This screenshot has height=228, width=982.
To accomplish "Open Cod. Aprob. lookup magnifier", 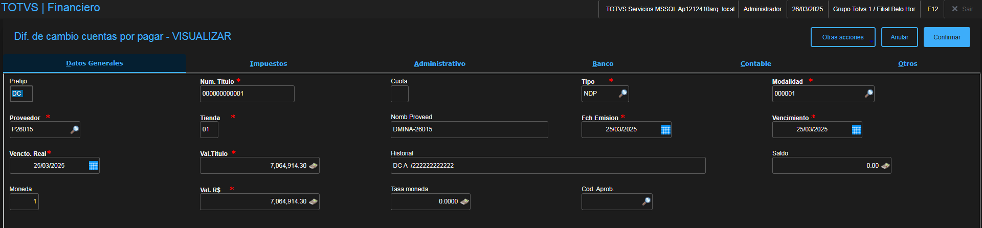I will [x=646, y=201].
